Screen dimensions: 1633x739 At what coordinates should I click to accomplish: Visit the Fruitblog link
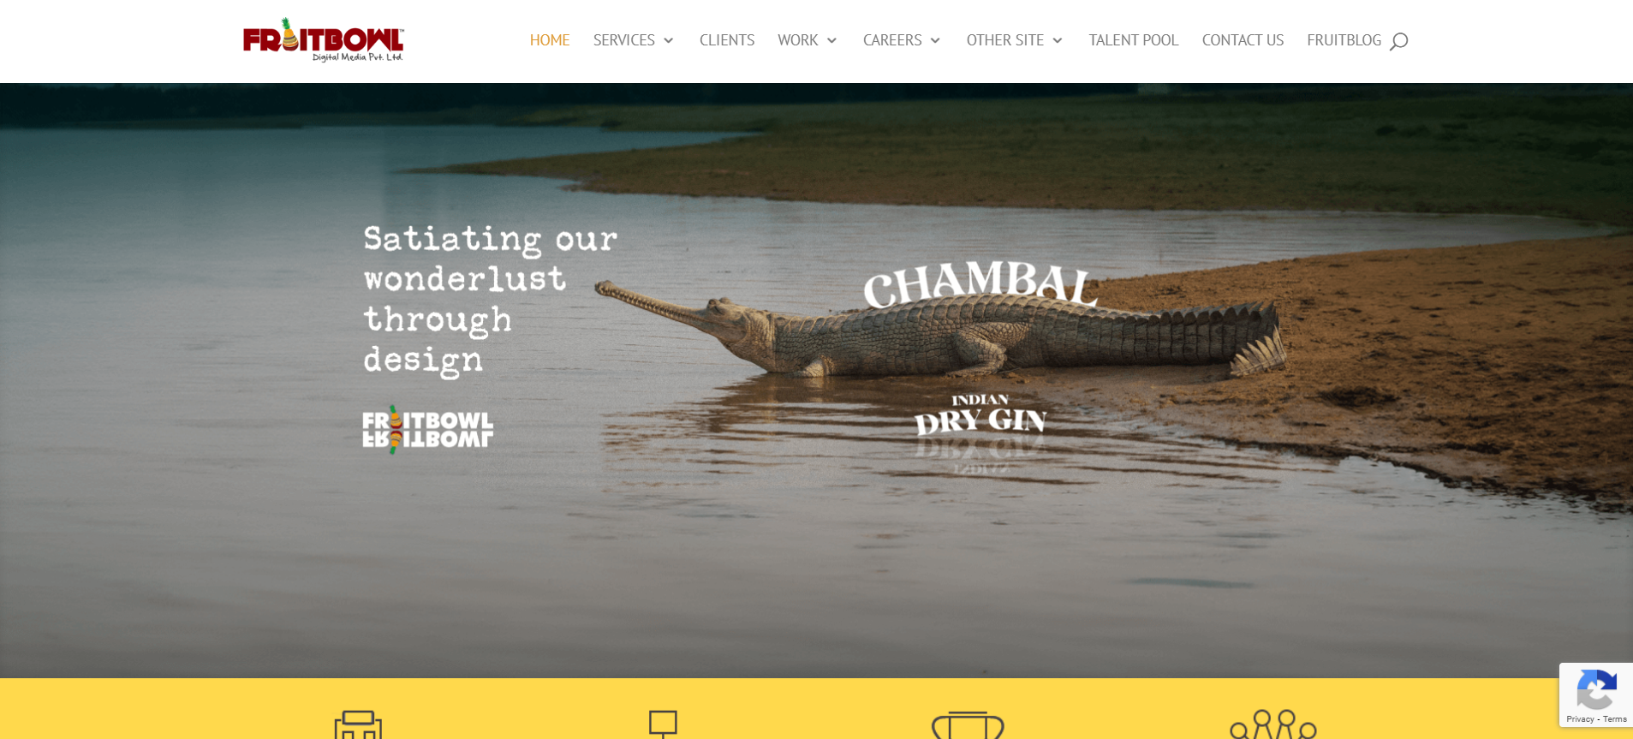tap(1344, 40)
